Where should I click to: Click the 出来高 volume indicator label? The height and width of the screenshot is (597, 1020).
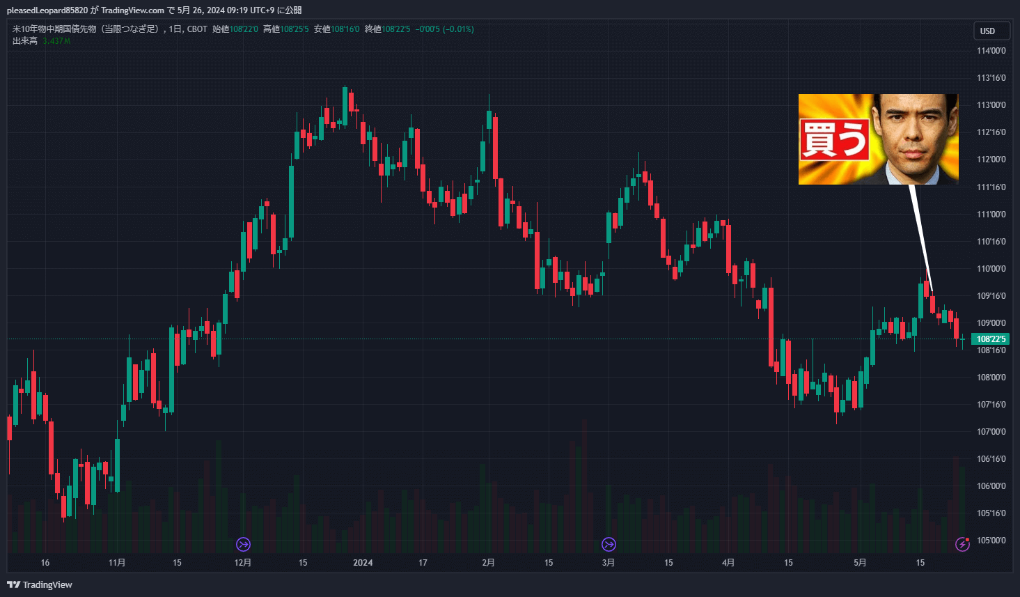click(x=24, y=41)
